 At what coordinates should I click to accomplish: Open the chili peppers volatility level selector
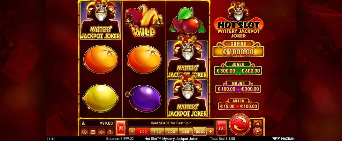(222, 128)
